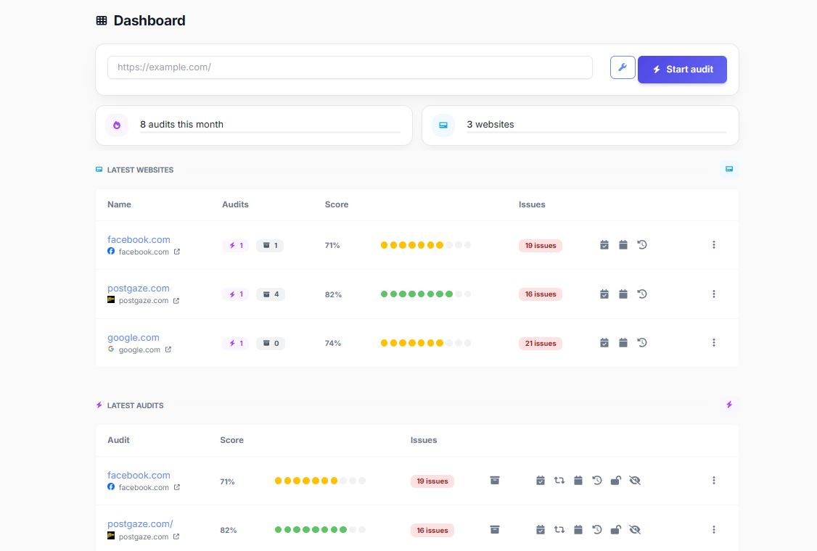Open the calendar schedule for google.com

coord(623,342)
